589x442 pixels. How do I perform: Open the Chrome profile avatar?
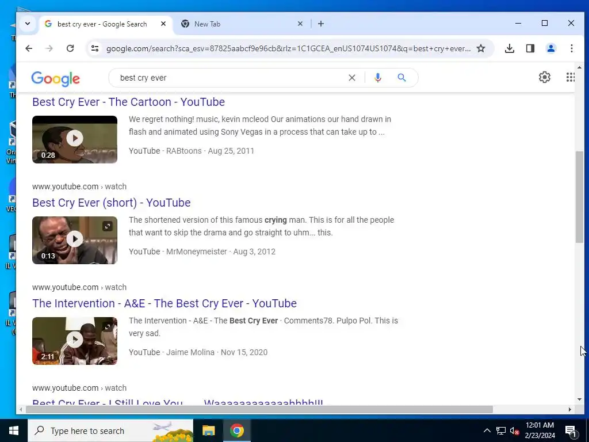pos(550,48)
